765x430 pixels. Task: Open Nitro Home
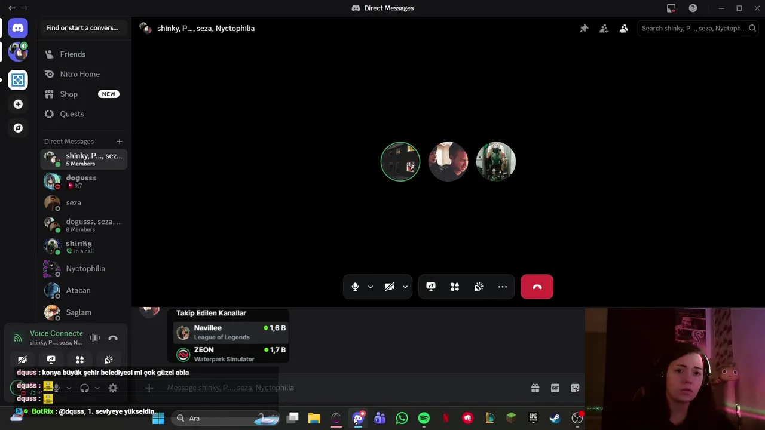[84, 74]
